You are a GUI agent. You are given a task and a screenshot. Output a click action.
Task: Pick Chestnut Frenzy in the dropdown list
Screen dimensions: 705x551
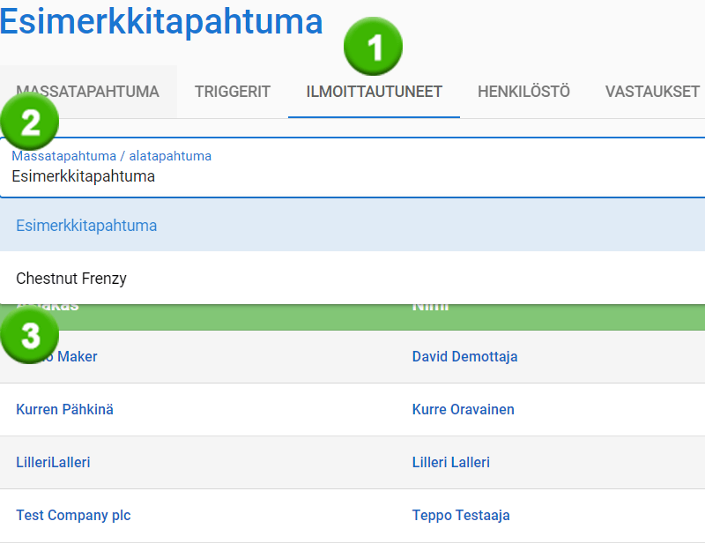click(71, 279)
